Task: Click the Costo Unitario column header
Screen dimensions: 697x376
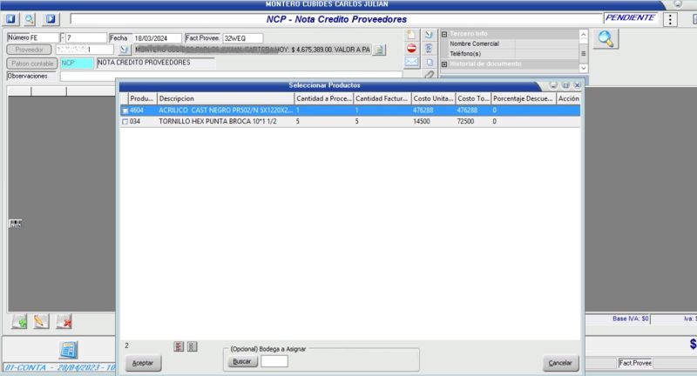Action: 433,98
